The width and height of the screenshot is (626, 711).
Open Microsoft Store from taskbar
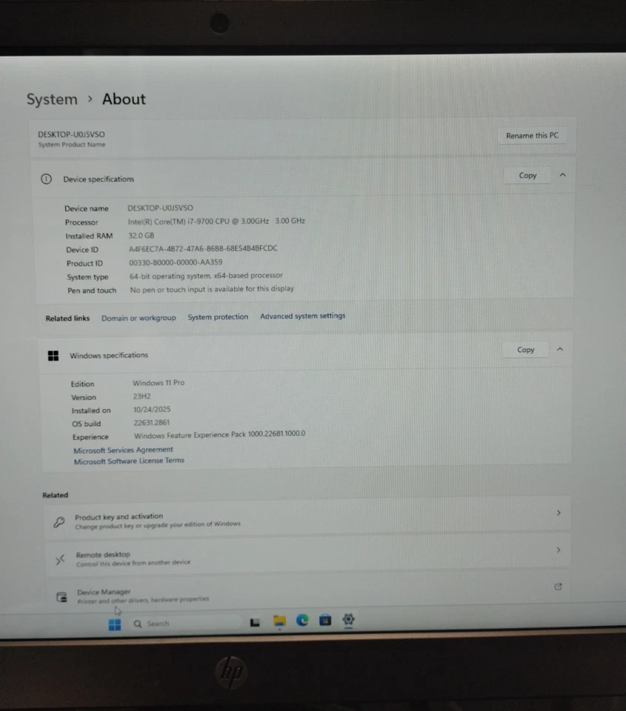[325, 619]
